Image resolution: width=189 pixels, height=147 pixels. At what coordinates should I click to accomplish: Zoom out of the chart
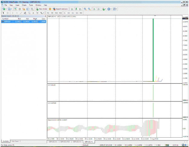point(89,9)
